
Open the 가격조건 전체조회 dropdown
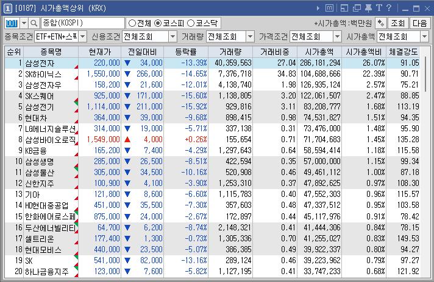[337, 36]
